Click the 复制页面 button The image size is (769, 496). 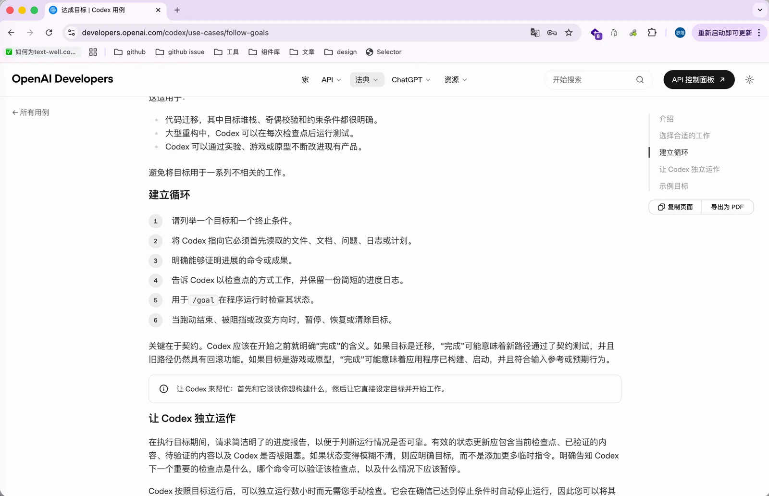[x=675, y=207]
